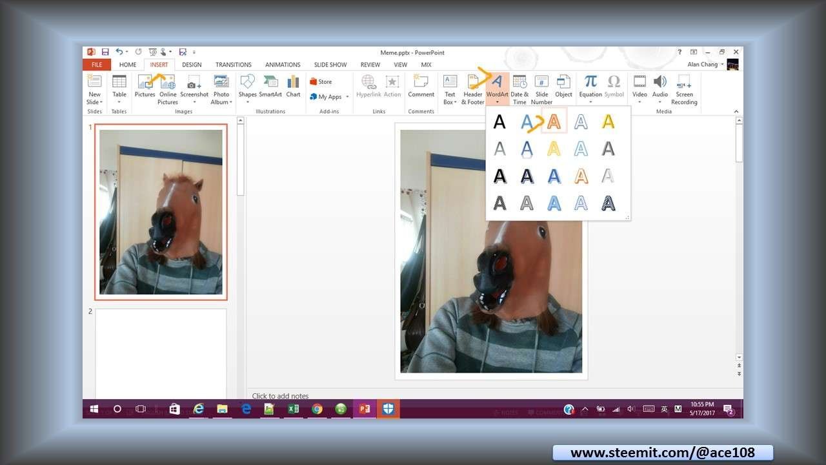Click the horse mask picture on slide

pos(491,251)
